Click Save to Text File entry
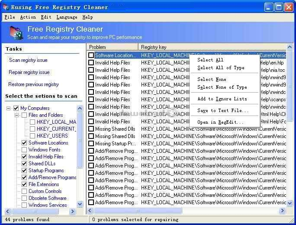 point(223,110)
